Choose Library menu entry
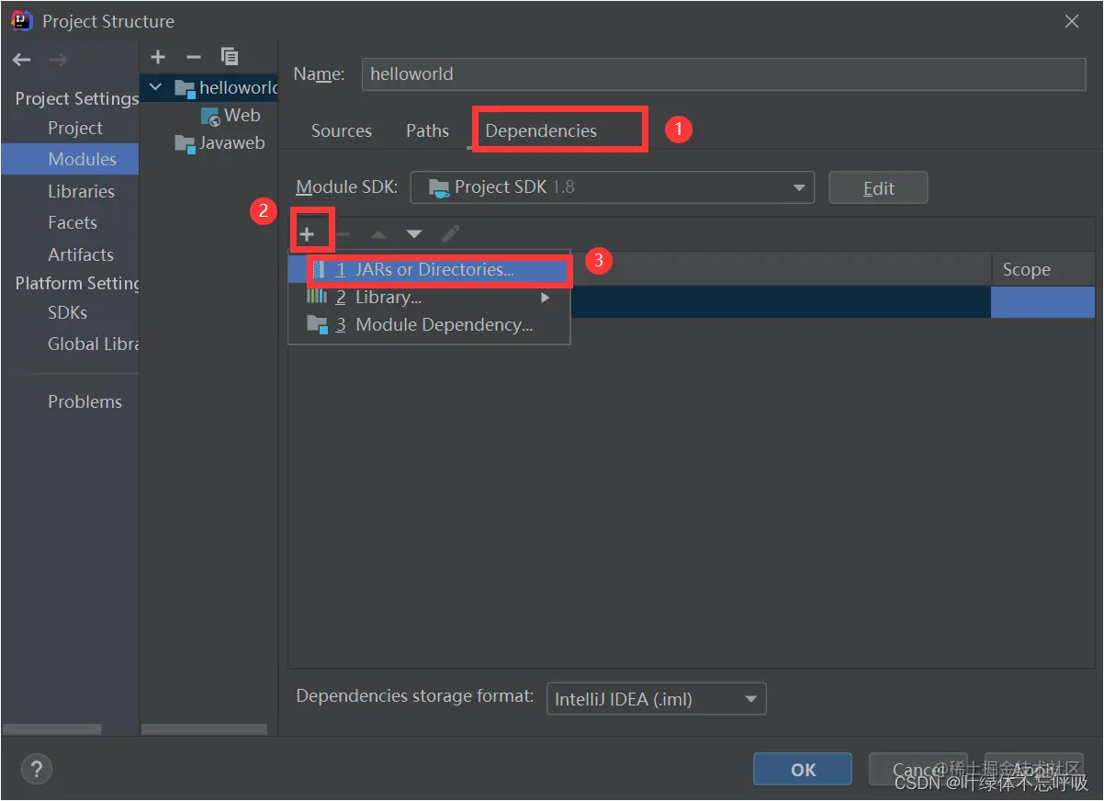1104x801 pixels. point(430,298)
